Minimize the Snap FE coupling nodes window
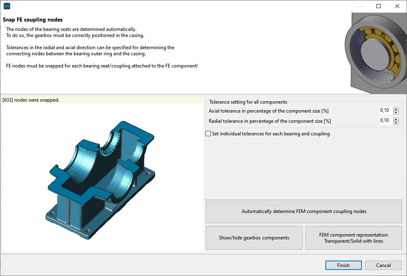407x276 pixels. (x=360, y=6)
